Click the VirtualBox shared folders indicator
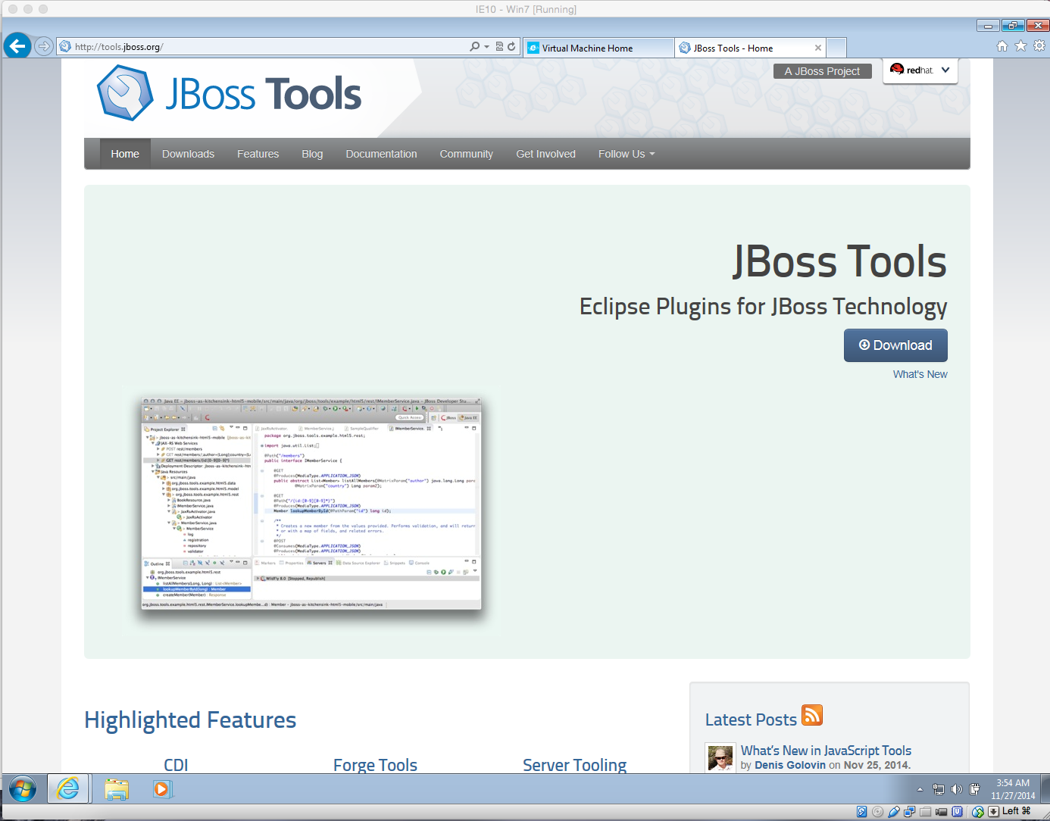Image resolution: width=1050 pixels, height=821 pixels. click(x=926, y=812)
